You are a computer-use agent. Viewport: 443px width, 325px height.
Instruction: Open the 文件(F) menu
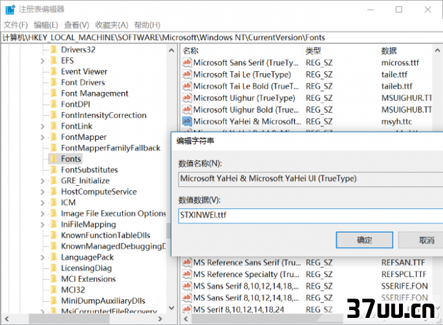16,25
